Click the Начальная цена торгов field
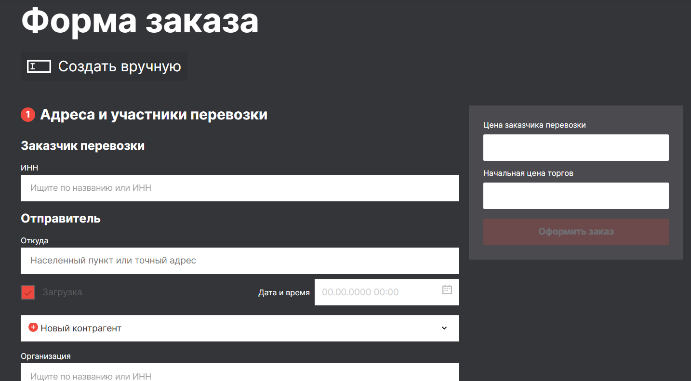The image size is (691, 381). click(576, 196)
